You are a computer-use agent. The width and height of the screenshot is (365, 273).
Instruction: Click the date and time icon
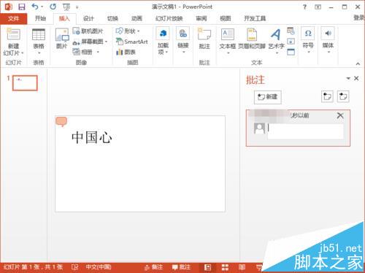(x=291, y=31)
